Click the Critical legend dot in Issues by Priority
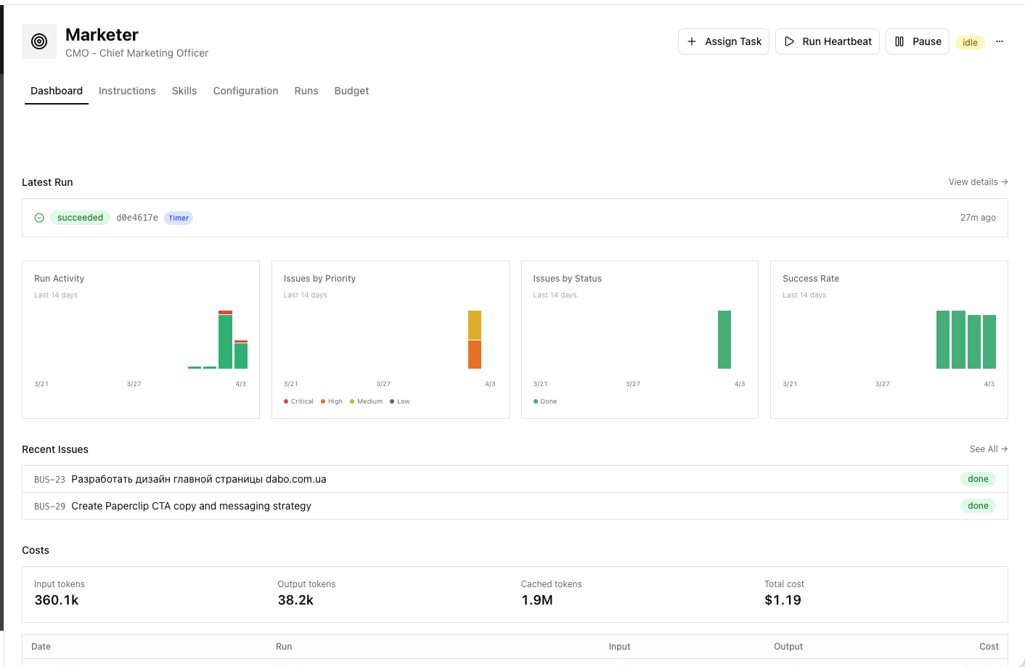 click(285, 401)
